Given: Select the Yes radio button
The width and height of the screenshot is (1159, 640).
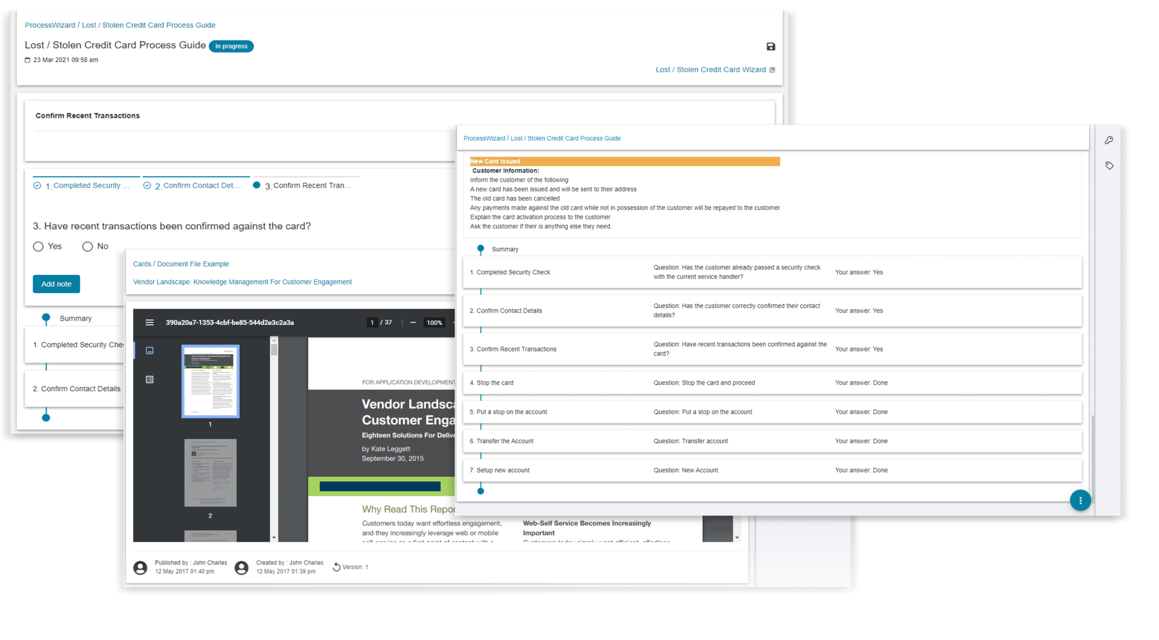Looking at the screenshot, I should (38, 247).
